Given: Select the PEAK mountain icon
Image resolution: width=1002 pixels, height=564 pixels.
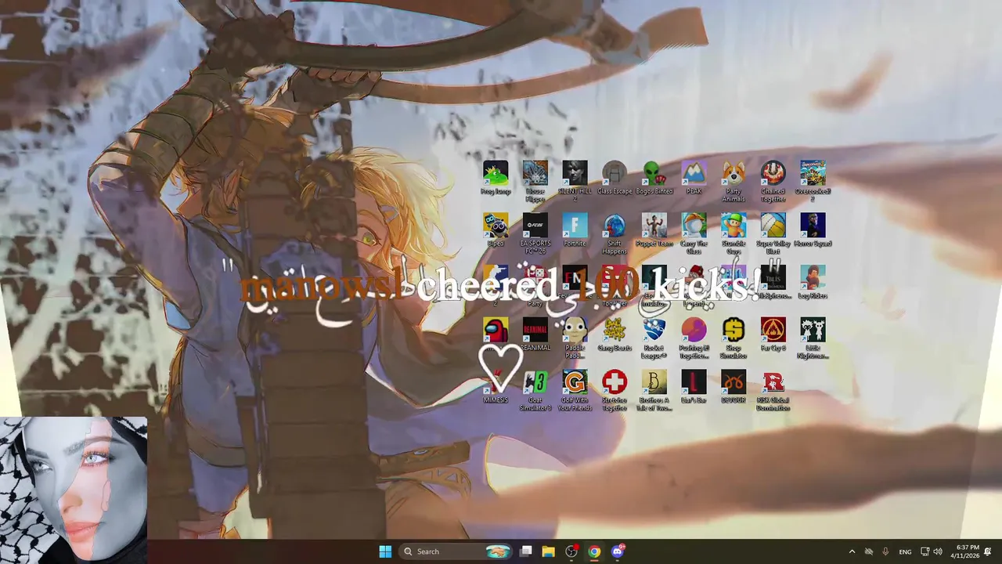Looking at the screenshot, I should click(694, 178).
